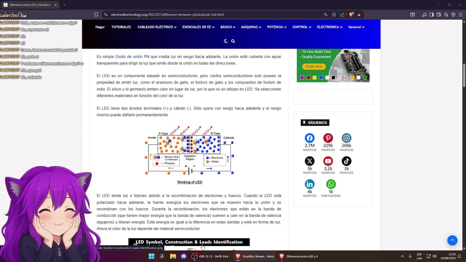Expand the POTENCIA menu
Image resolution: width=466 pixels, height=262 pixels.
[277, 27]
